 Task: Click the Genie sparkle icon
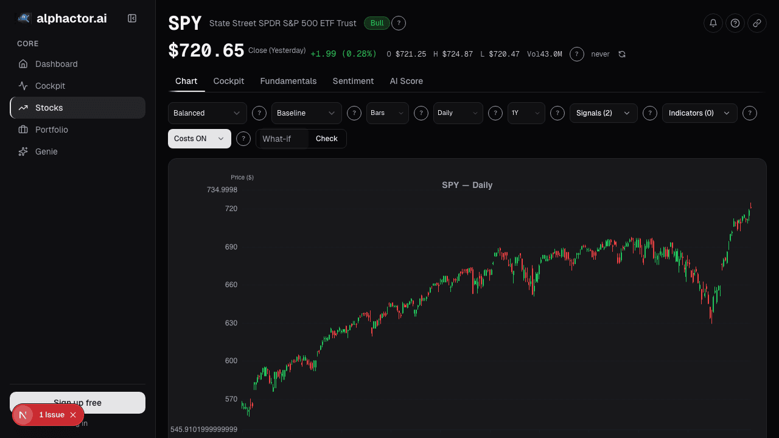23,151
